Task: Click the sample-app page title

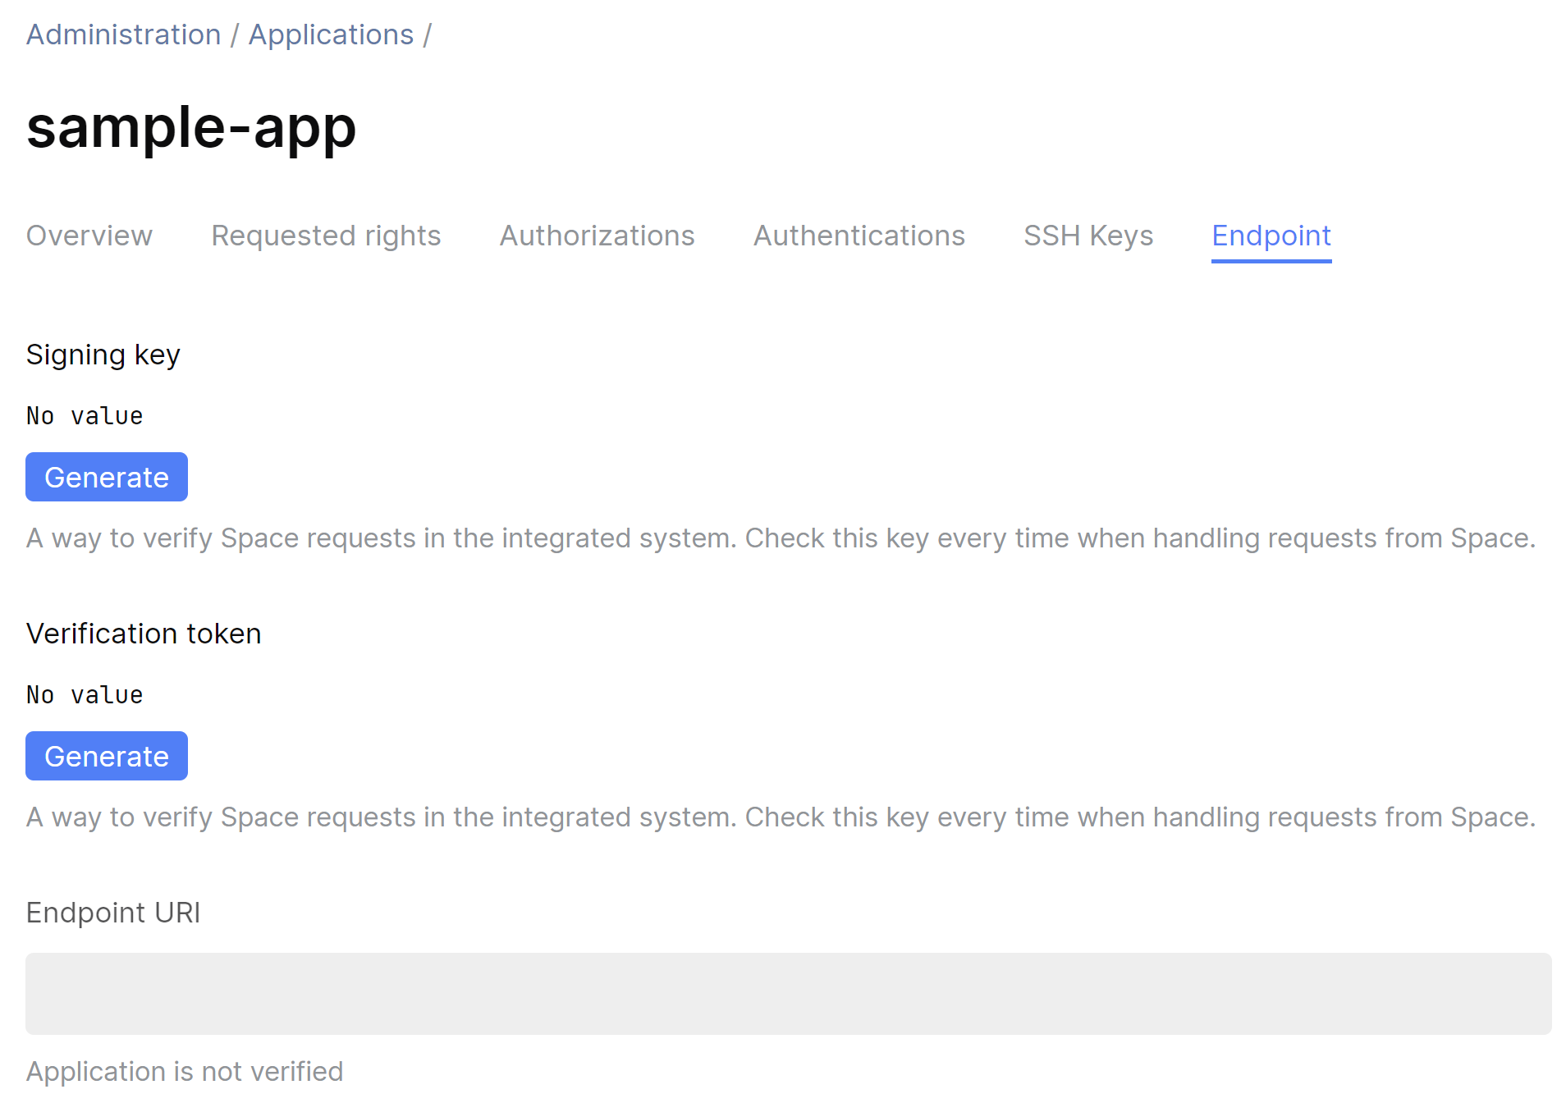Action: click(x=191, y=128)
